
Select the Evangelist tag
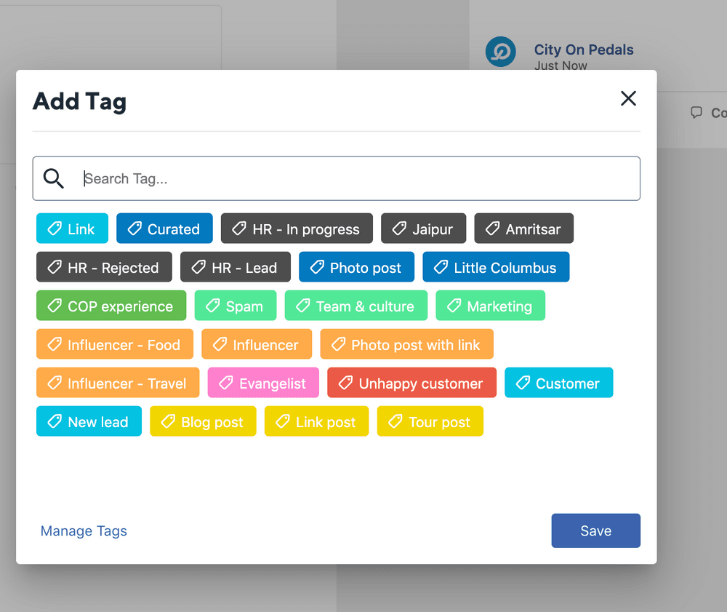(x=263, y=383)
